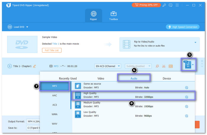The width and height of the screenshot is (207, 135).
Task: Choose the High Quality 320kbps preset
Action: pyautogui.click(x=133, y=95)
